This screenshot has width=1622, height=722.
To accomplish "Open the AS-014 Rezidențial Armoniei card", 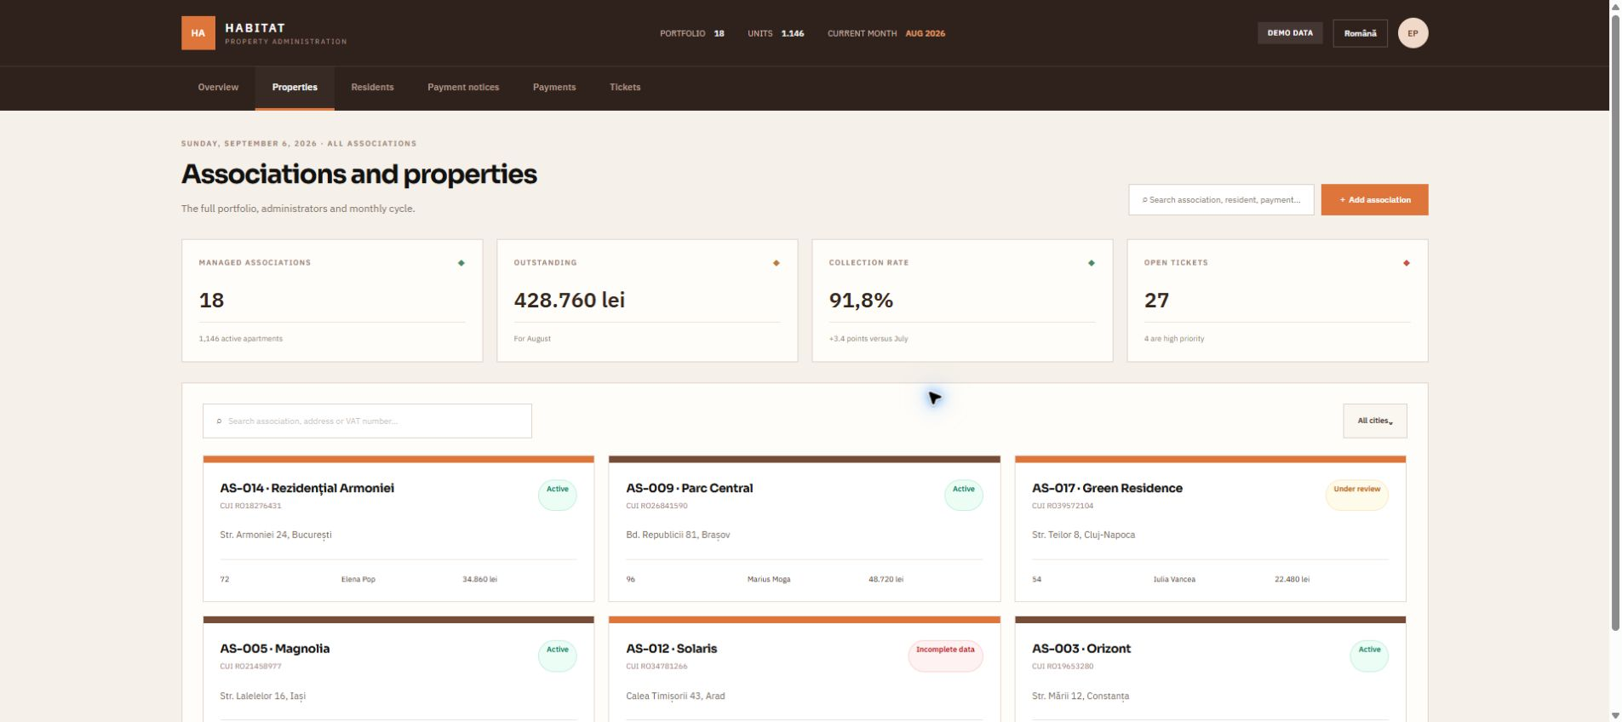I will (x=398, y=529).
